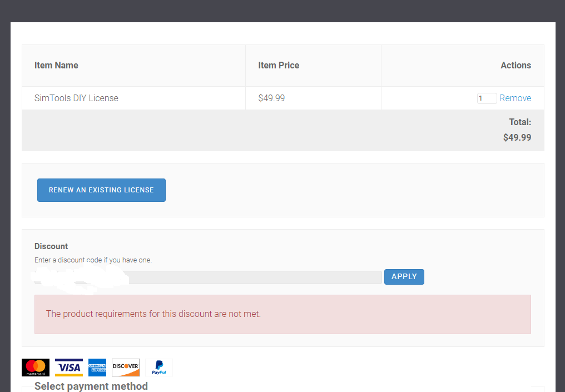
Task: Focus the discount code input field
Action: (208, 277)
